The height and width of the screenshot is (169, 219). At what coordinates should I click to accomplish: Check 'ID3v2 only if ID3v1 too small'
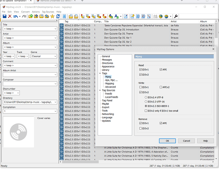[x=146, y=111]
